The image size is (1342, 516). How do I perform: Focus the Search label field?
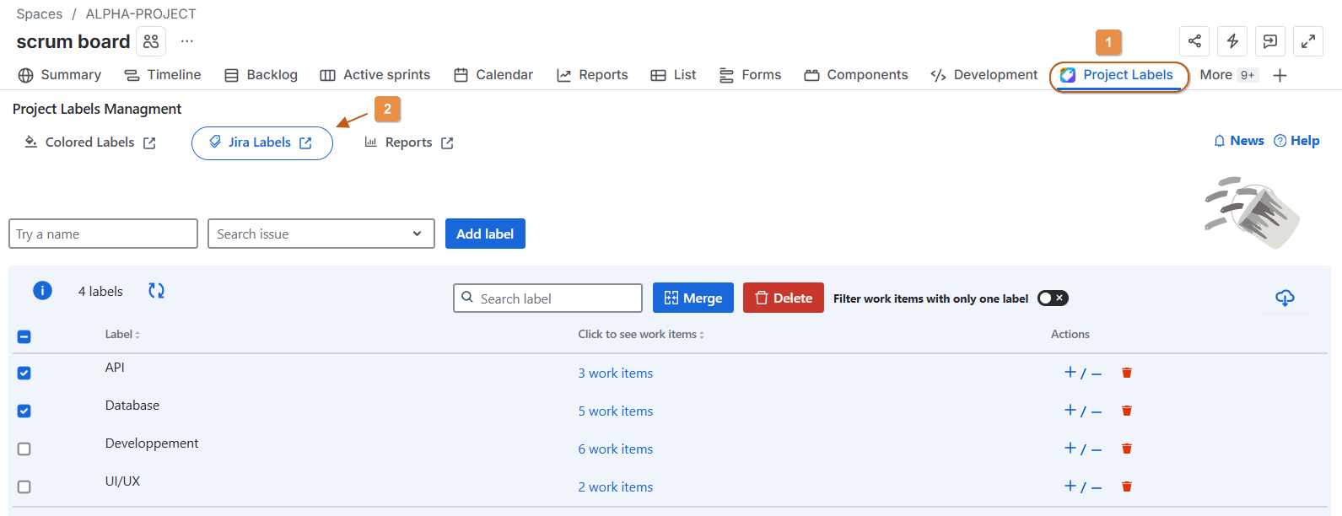tap(547, 298)
